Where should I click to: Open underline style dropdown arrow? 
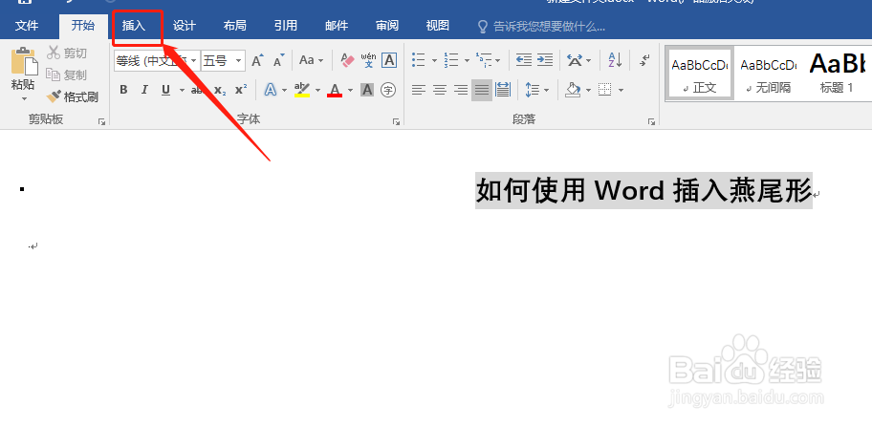tap(181, 90)
